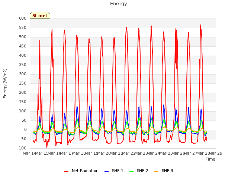
Task: Click the 150 y-axis tick label
Action: tap(23, 102)
